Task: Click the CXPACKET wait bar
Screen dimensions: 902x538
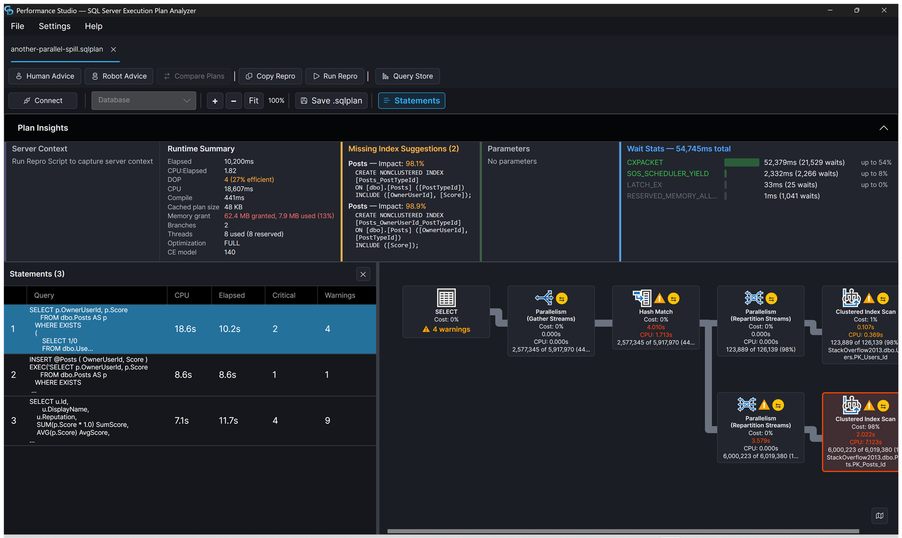Action: (742, 163)
